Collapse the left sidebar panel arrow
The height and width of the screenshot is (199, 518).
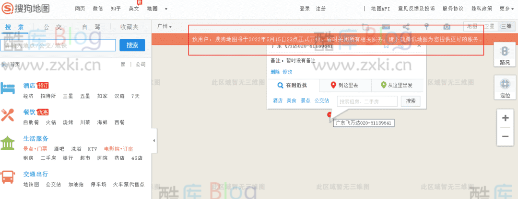[x=154, y=140]
